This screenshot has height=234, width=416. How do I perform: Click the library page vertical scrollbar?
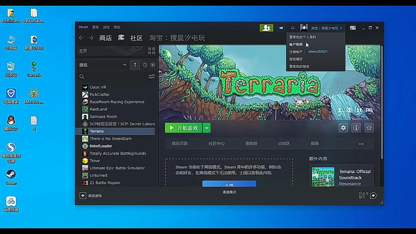382,102
